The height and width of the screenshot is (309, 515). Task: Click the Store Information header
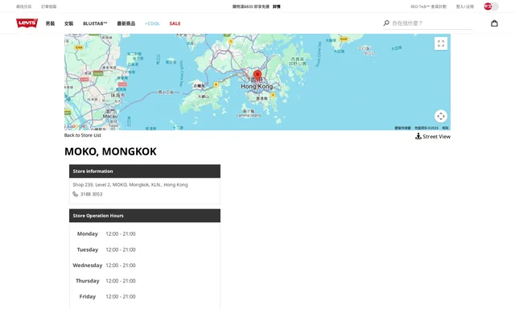(x=145, y=171)
